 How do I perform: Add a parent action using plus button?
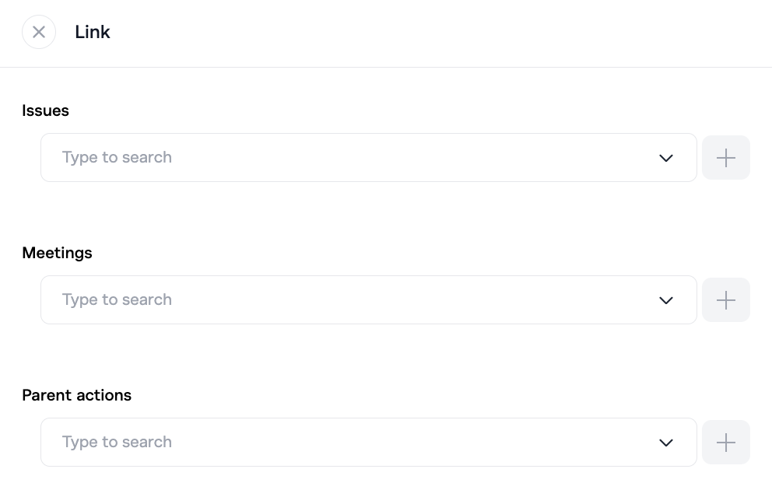coord(726,443)
